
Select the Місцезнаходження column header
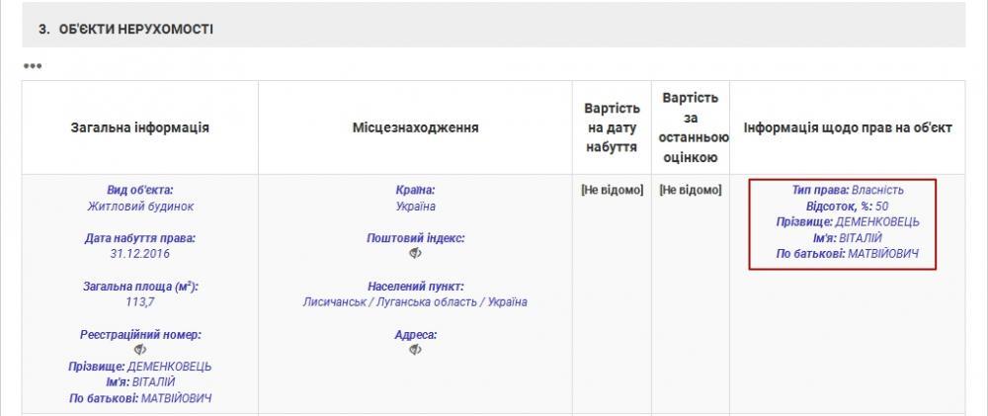pos(415,127)
